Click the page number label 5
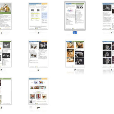 click(x=2, y=70)
